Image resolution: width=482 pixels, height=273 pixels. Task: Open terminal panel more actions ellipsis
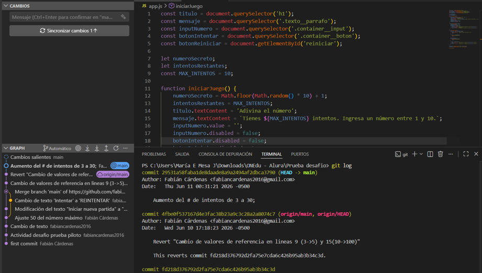pos(451,154)
